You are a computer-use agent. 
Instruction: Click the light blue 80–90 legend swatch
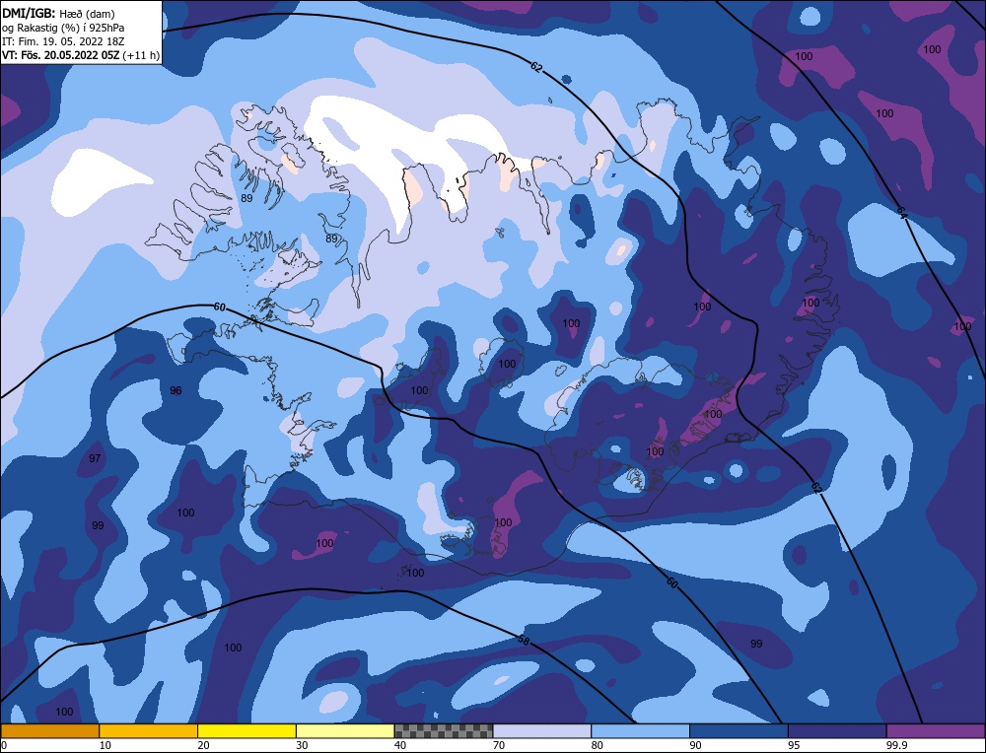point(641,730)
